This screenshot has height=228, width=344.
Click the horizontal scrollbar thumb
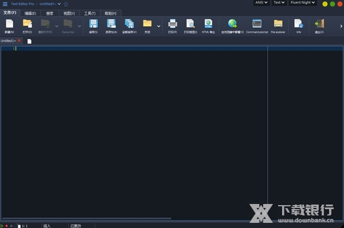(x=87, y=218)
